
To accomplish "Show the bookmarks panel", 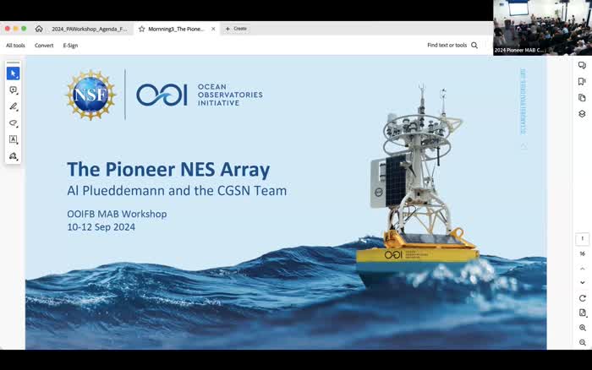I will (582, 82).
